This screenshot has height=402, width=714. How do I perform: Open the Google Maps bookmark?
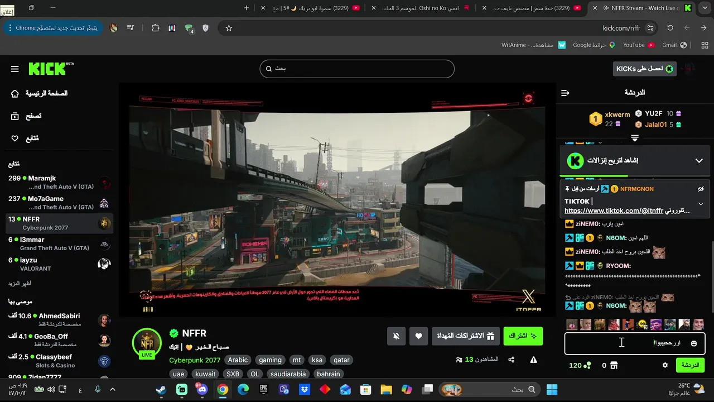coord(594,45)
